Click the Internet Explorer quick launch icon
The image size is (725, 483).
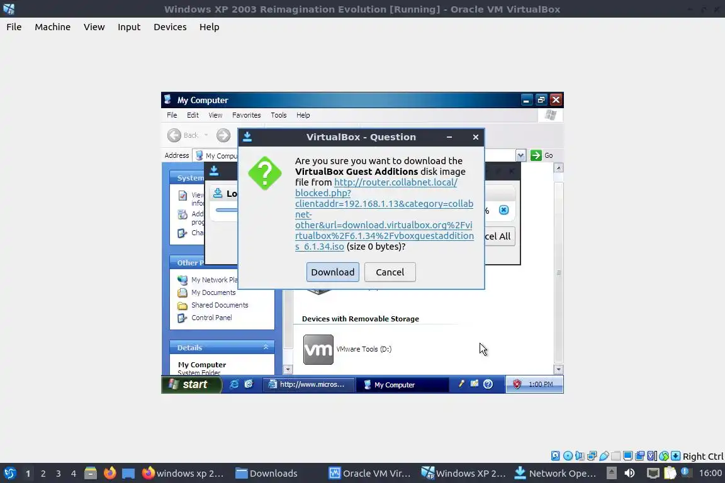tap(234, 384)
